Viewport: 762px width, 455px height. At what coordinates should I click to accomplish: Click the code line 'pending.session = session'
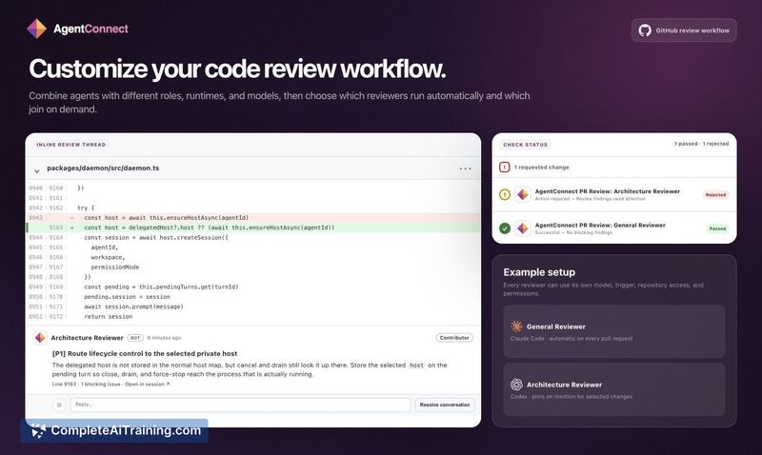pyautogui.click(x=127, y=297)
